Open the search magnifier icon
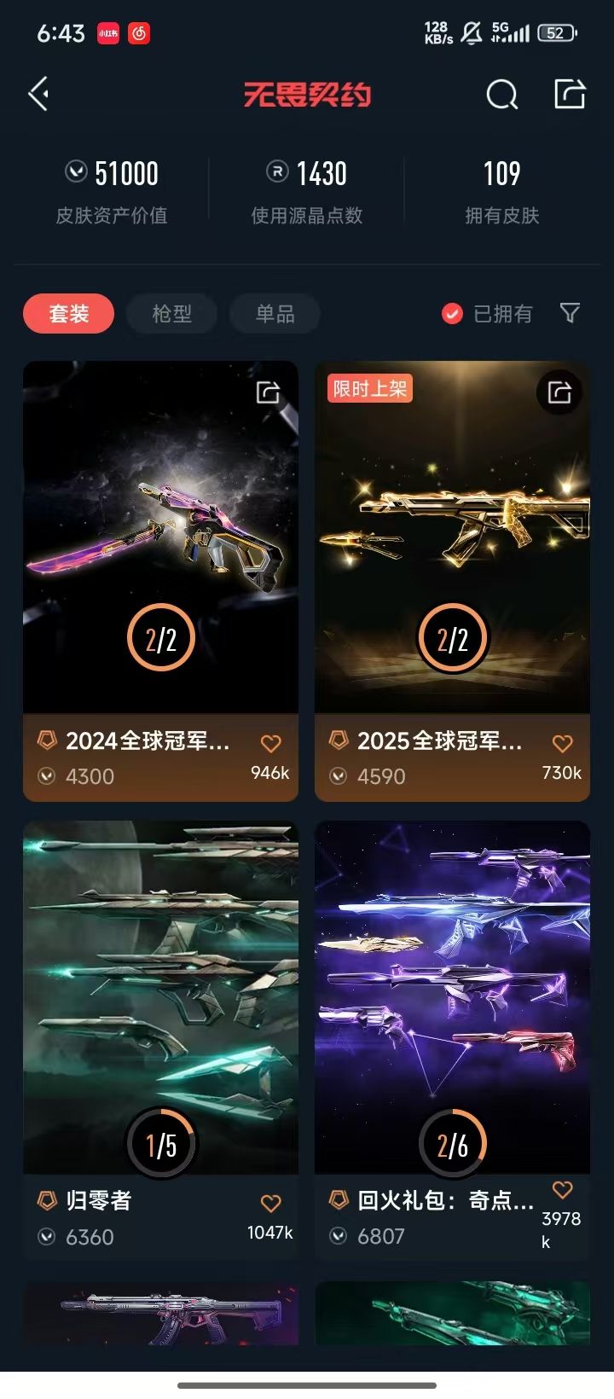 point(501,95)
